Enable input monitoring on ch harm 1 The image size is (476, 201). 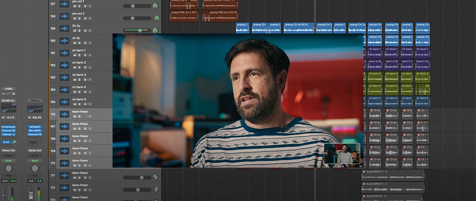(x=90, y=55)
